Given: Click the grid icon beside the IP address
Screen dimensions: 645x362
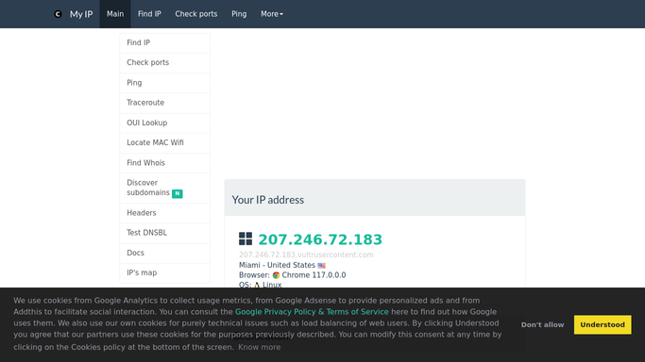Looking at the screenshot, I should coord(246,239).
